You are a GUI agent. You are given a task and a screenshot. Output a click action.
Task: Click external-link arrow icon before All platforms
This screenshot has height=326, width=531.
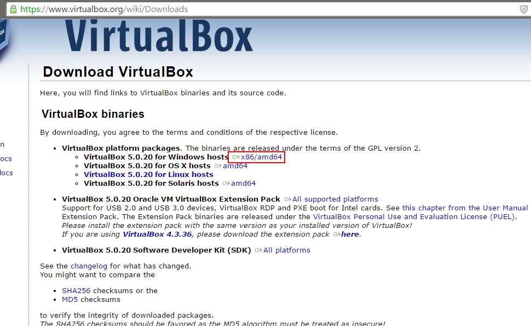tap(258, 250)
